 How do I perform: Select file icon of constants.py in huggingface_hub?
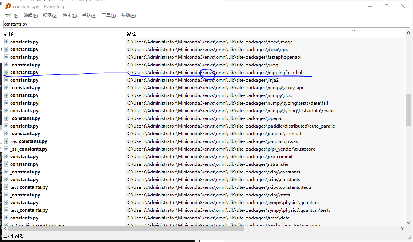[6, 72]
